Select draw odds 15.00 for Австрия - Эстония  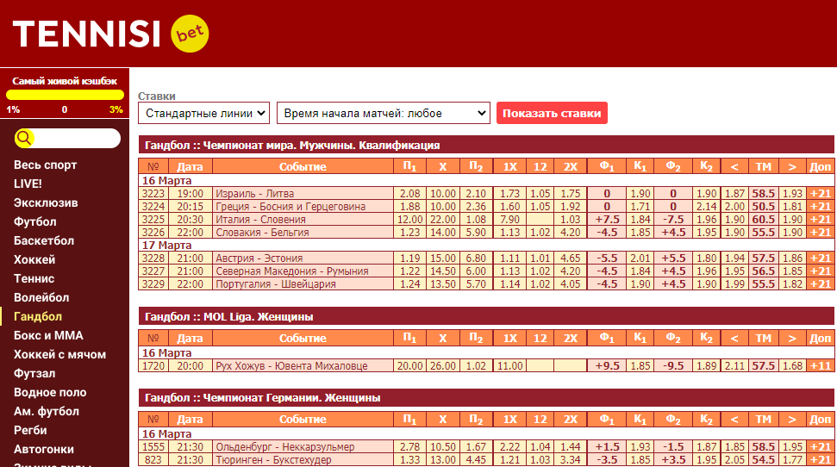[443, 258]
